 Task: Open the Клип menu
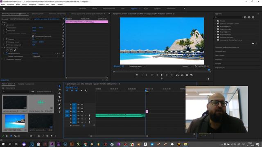click(x=18, y=4)
